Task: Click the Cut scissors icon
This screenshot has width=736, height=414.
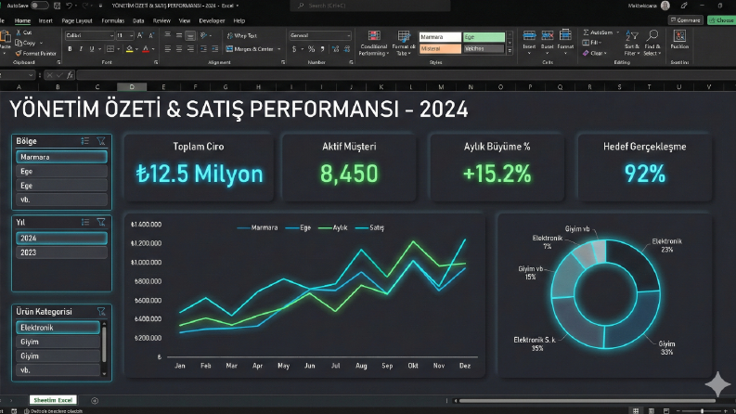Action: pos(19,32)
